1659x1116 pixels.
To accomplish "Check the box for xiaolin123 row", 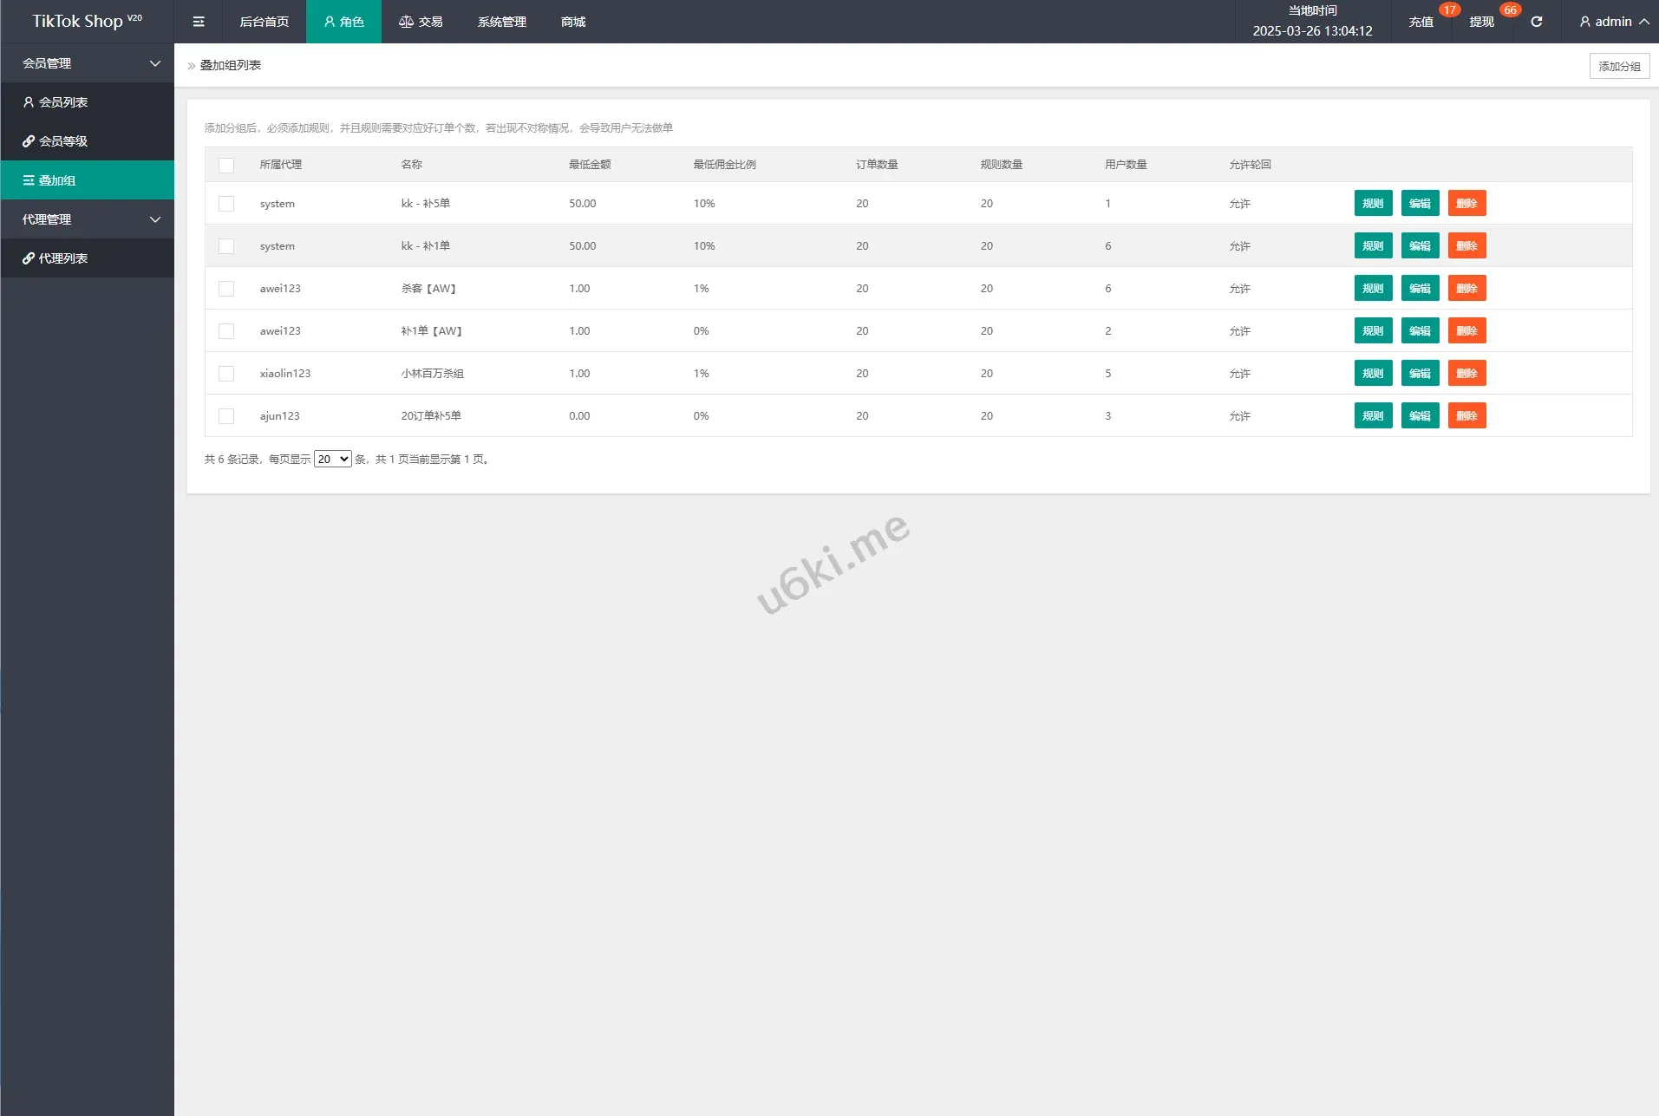I will [226, 374].
